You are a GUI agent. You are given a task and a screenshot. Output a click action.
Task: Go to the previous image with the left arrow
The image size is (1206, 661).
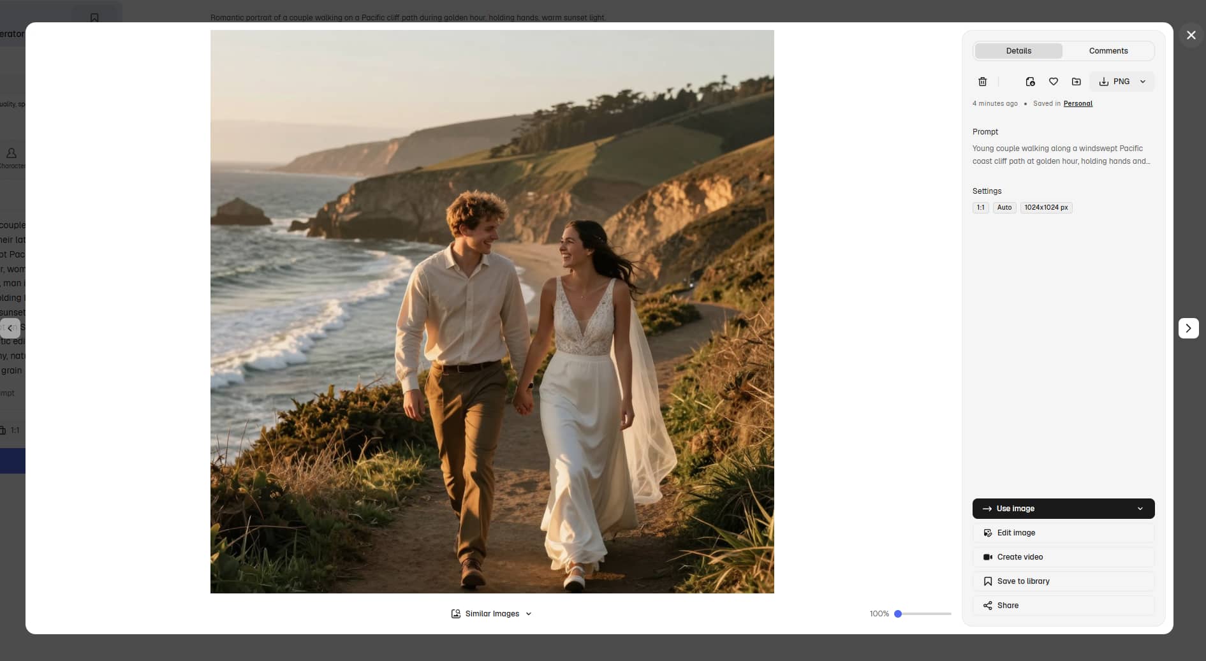click(x=10, y=328)
